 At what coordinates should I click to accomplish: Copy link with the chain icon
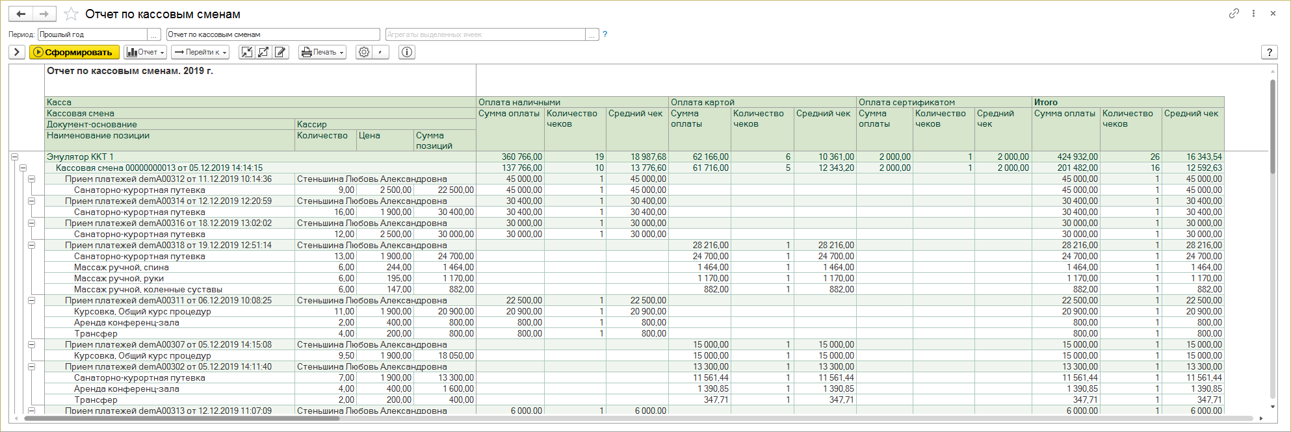[x=1234, y=14]
